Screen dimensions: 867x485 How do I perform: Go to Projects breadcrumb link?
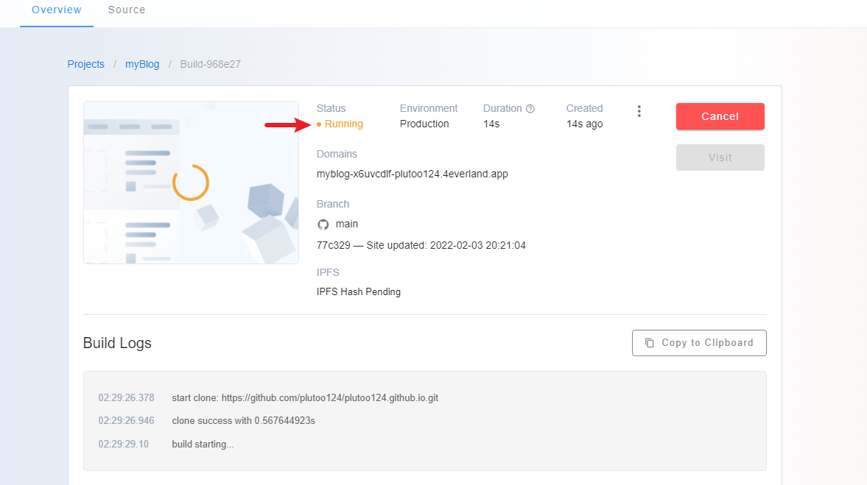pyautogui.click(x=85, y=64)
